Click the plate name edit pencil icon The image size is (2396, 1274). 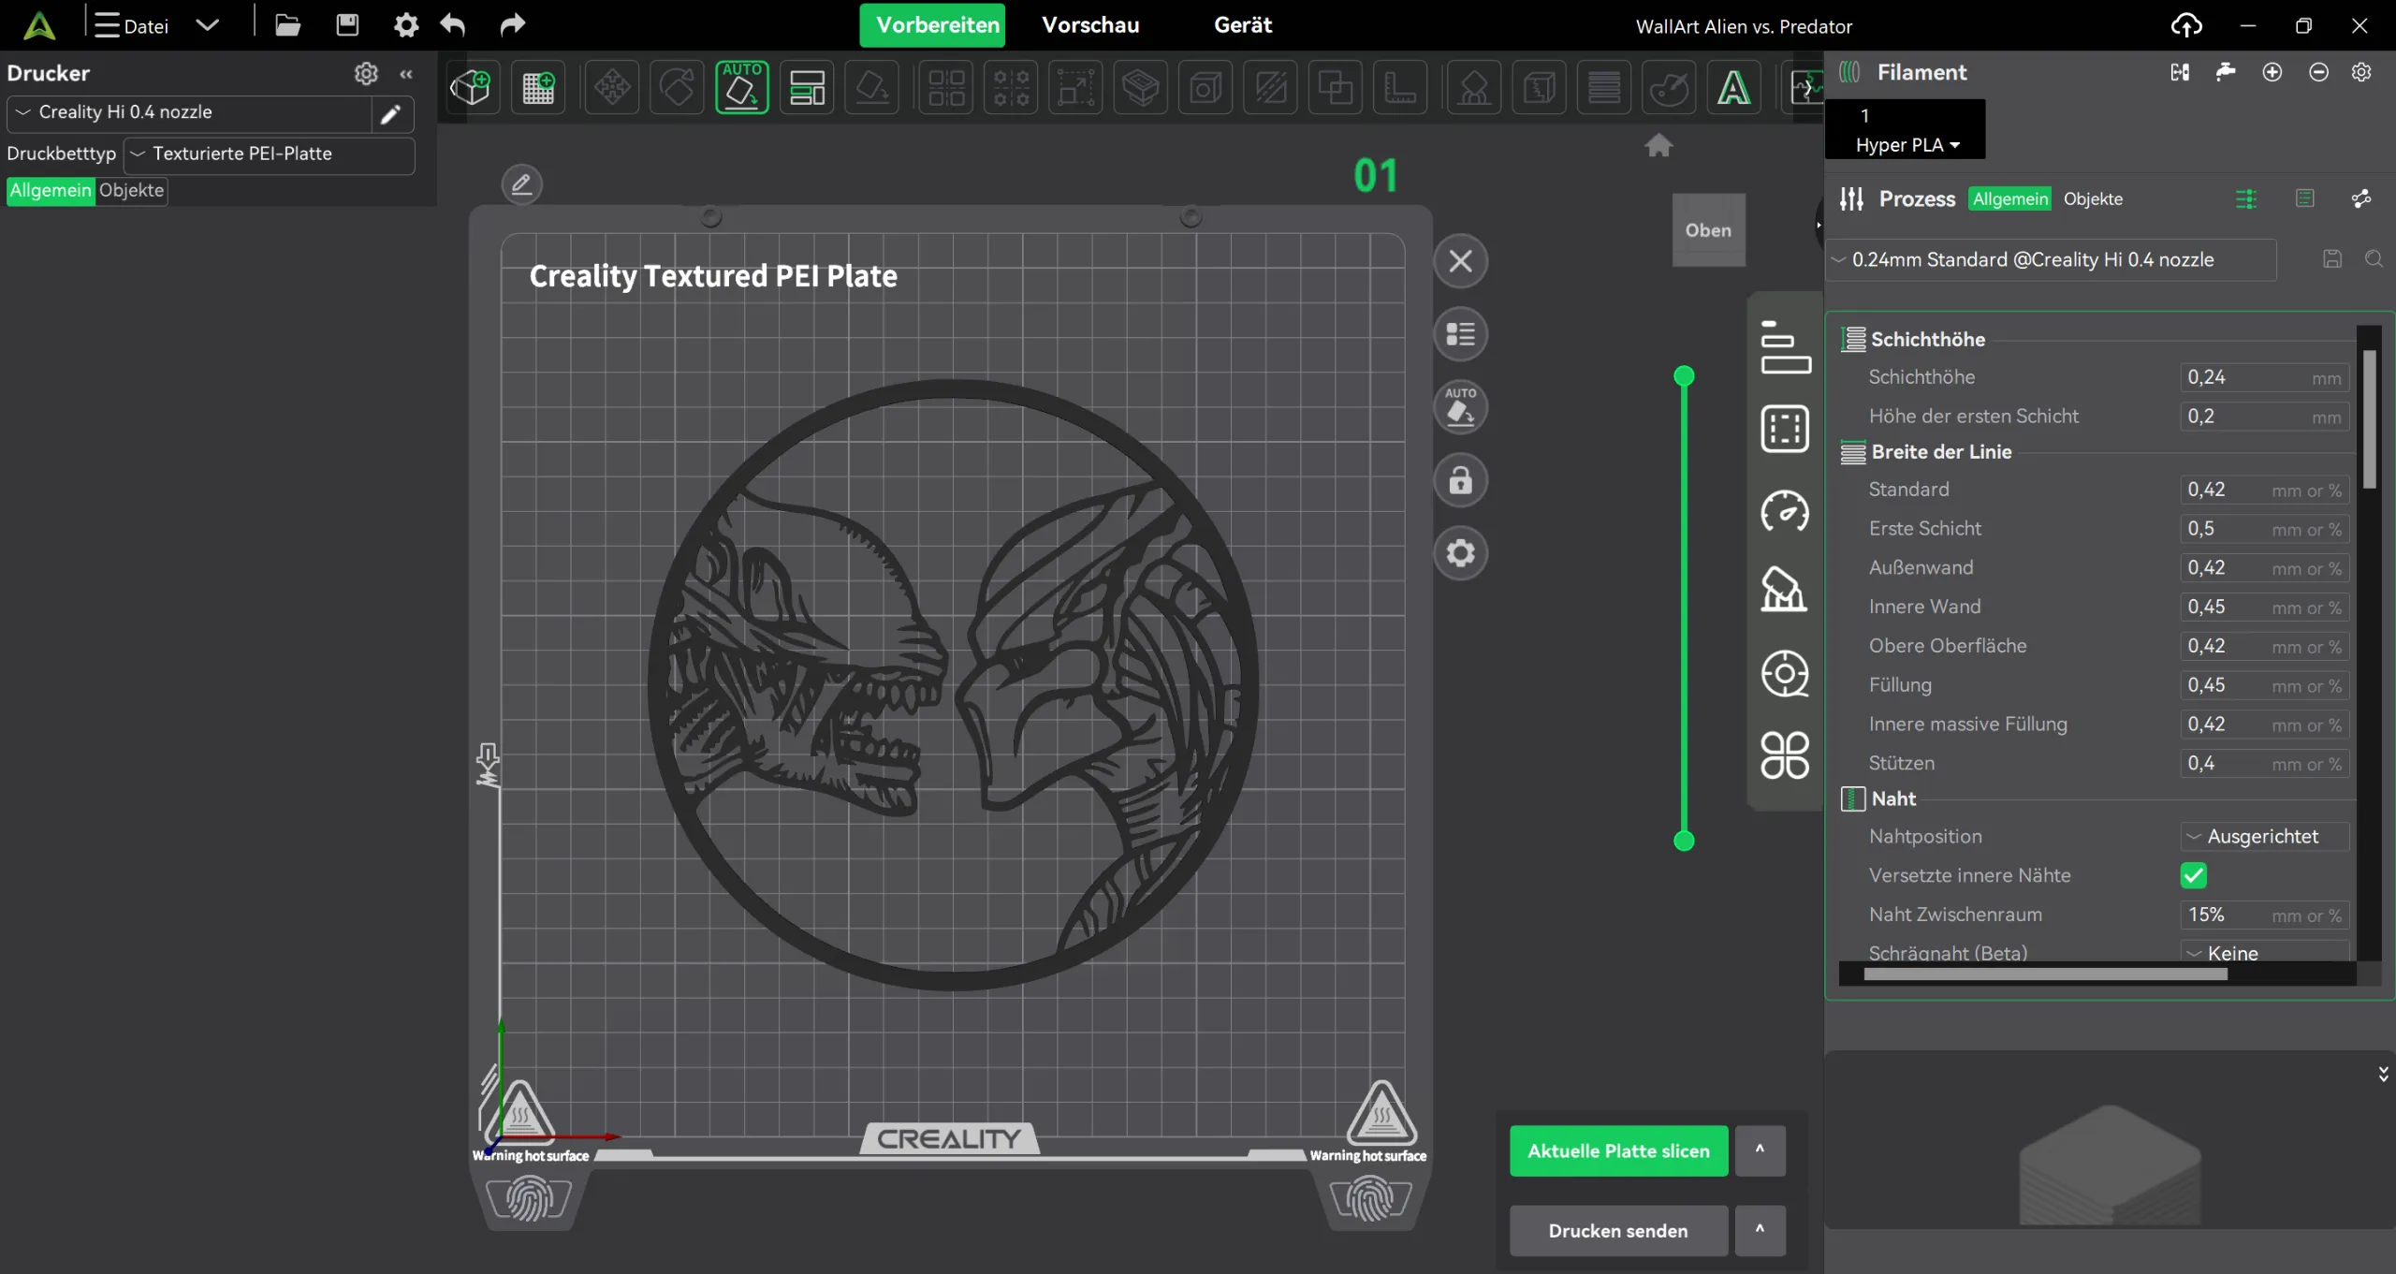(x=521, y=183)
